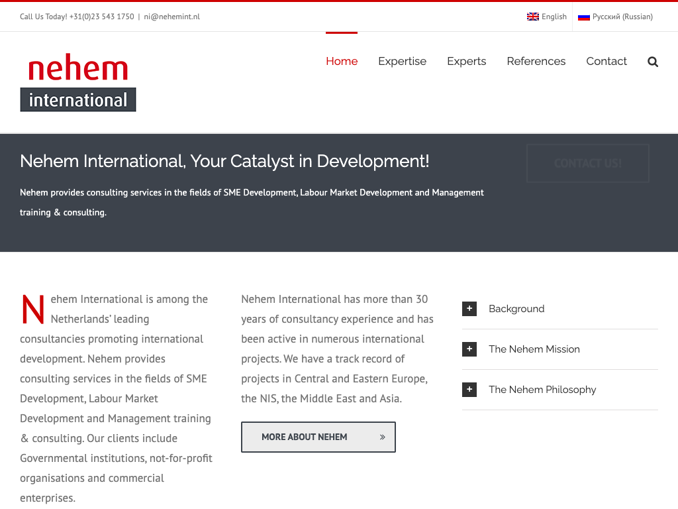Click the ni@nehemint.nl email link

tap(171, 17)
